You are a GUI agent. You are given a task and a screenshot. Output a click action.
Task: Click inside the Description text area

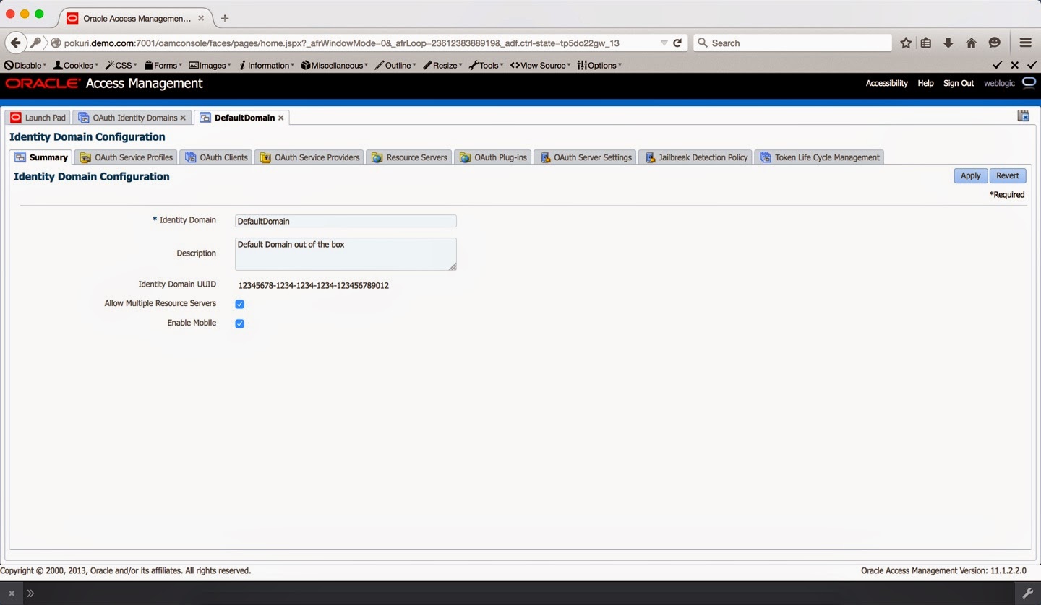[x=346, y=254]
